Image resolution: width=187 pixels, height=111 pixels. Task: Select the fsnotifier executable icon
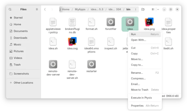(111, 22)
